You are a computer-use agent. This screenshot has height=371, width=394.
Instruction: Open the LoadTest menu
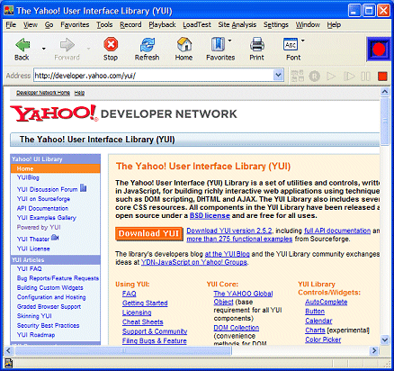tap(197, 25)
